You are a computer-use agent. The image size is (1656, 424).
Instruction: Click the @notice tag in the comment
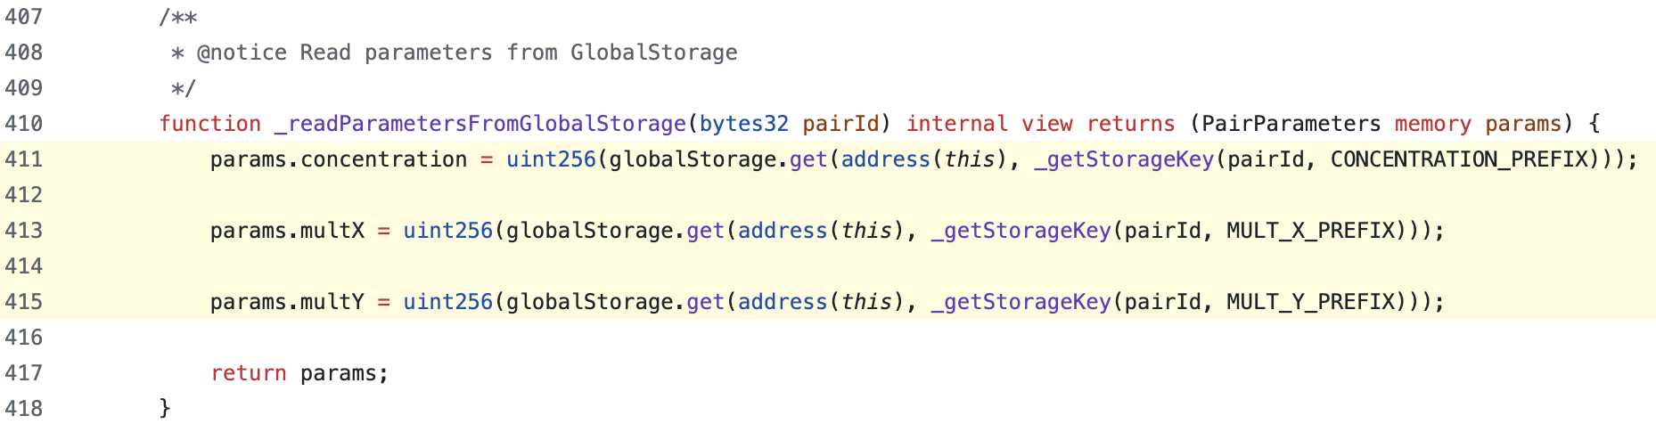(242, 53)
